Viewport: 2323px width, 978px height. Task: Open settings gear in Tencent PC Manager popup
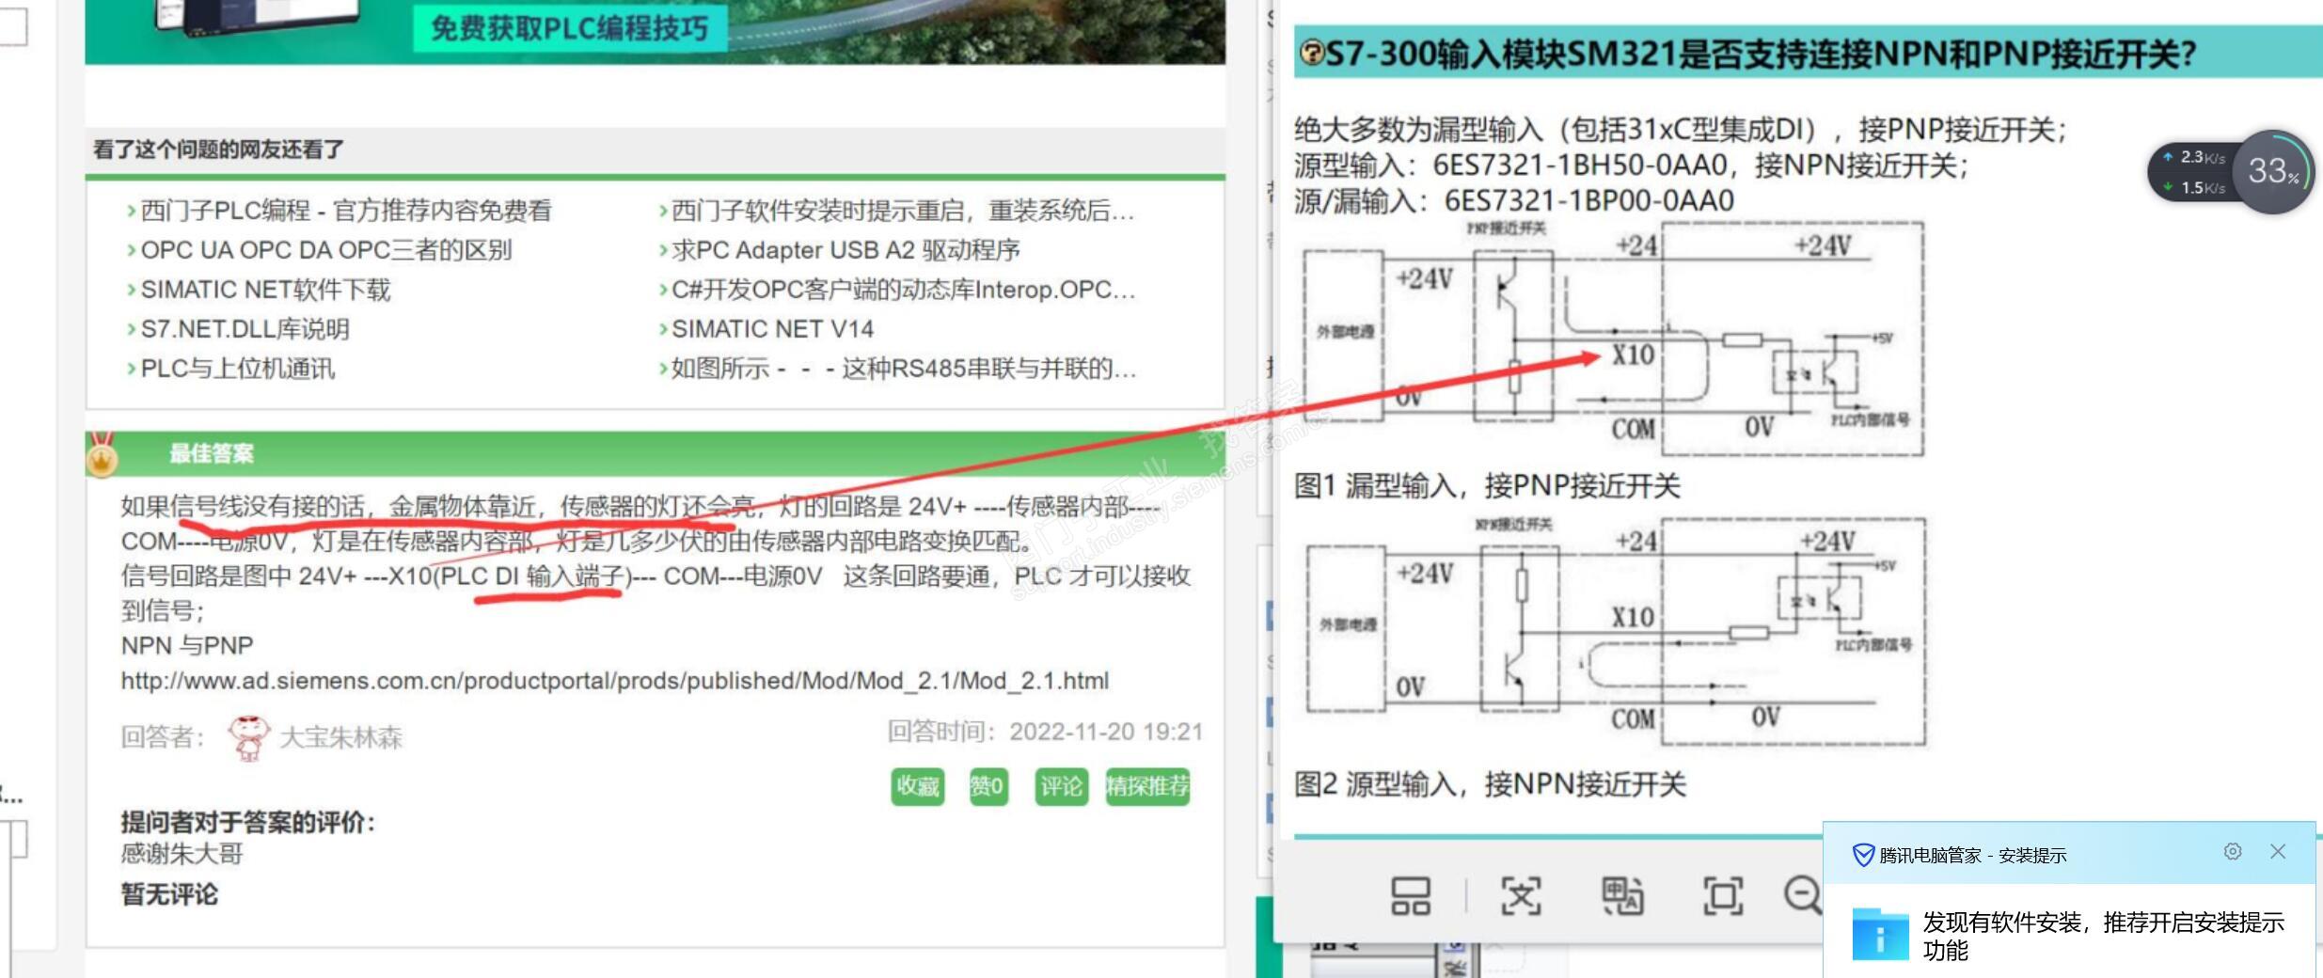(2233, 852)
